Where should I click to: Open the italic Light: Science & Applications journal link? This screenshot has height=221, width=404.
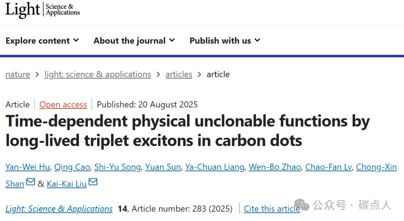[59, 209]
